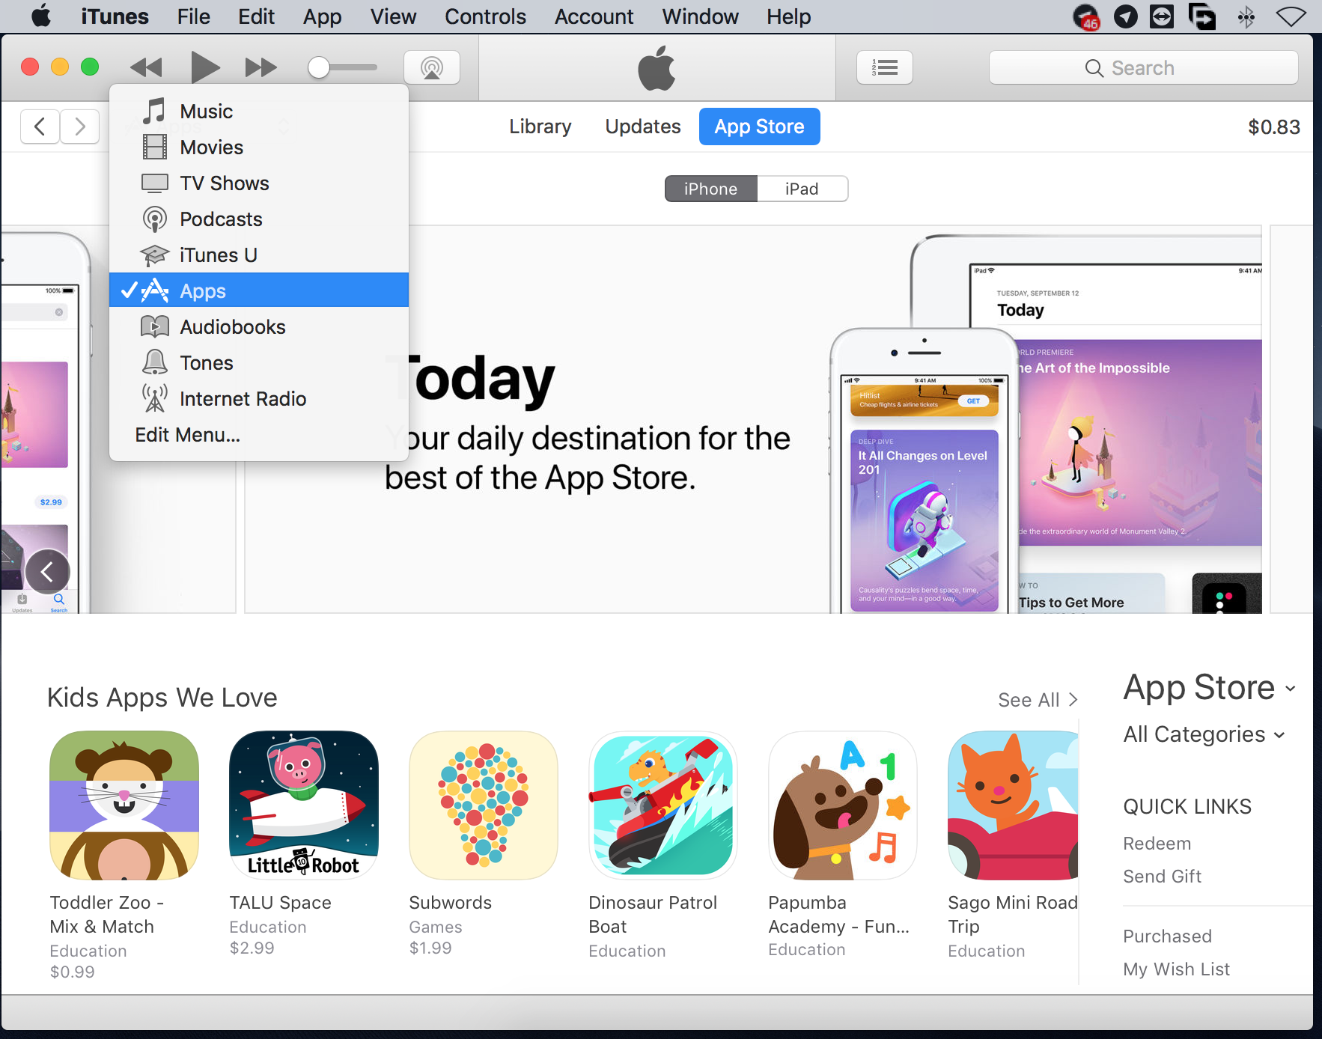Open the iTunes application menu
Viewport: 1322px width, 1039px height.
click(115, 16)
